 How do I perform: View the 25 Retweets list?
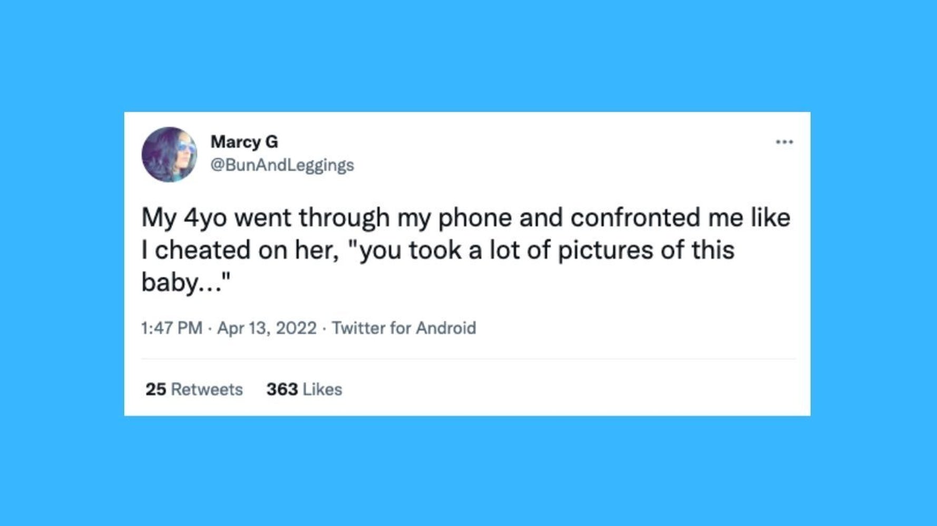click(194, 389)
